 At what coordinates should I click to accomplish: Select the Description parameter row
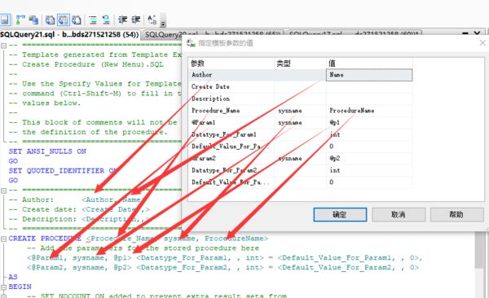pos(301,99)
